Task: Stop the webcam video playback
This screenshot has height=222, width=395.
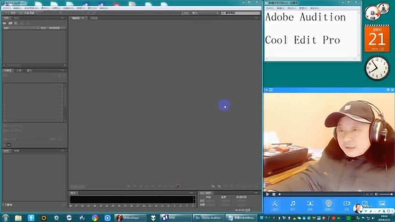Action: tap(274, 194)
